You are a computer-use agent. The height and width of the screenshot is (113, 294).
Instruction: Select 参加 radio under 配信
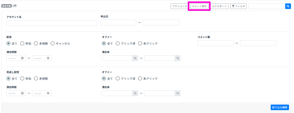point(22,44)
